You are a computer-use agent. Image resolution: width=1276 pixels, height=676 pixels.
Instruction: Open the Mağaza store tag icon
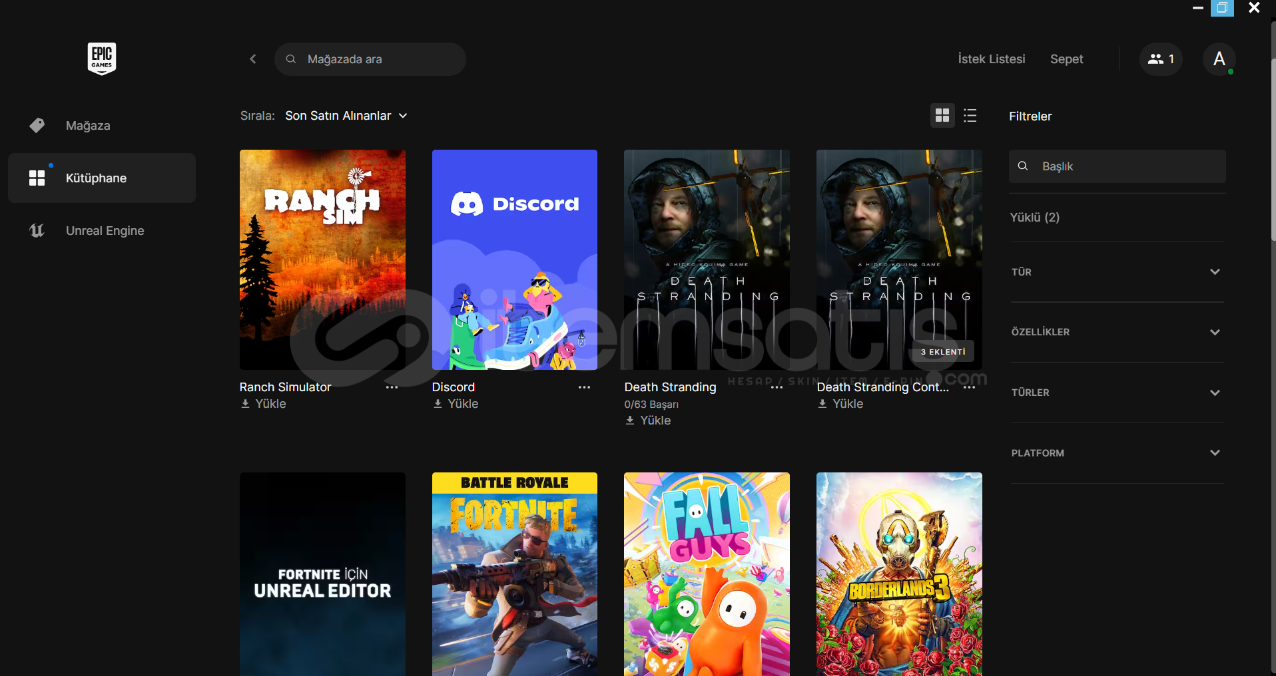click(x=37, y=126)
